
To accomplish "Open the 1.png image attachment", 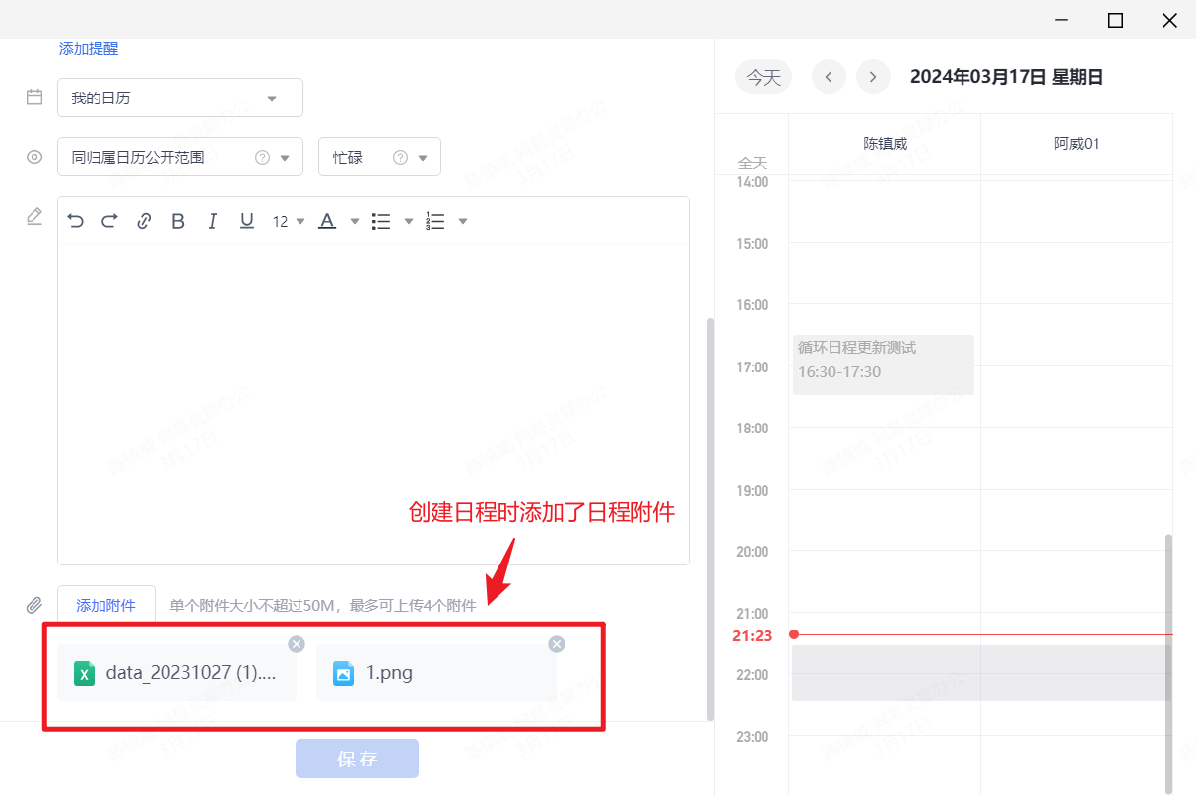I will point(436,673).
